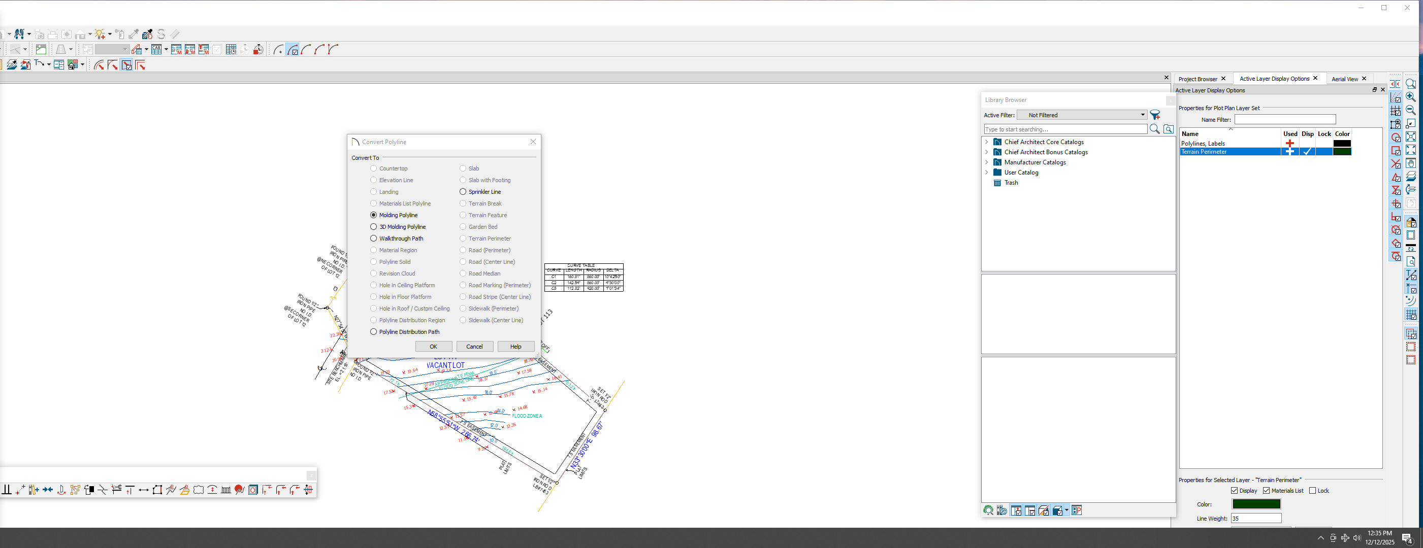Click the Terrain Perimeter dark green color swatch
This screenshot has width=1423, height=548.
click(x=1341, y=152)
